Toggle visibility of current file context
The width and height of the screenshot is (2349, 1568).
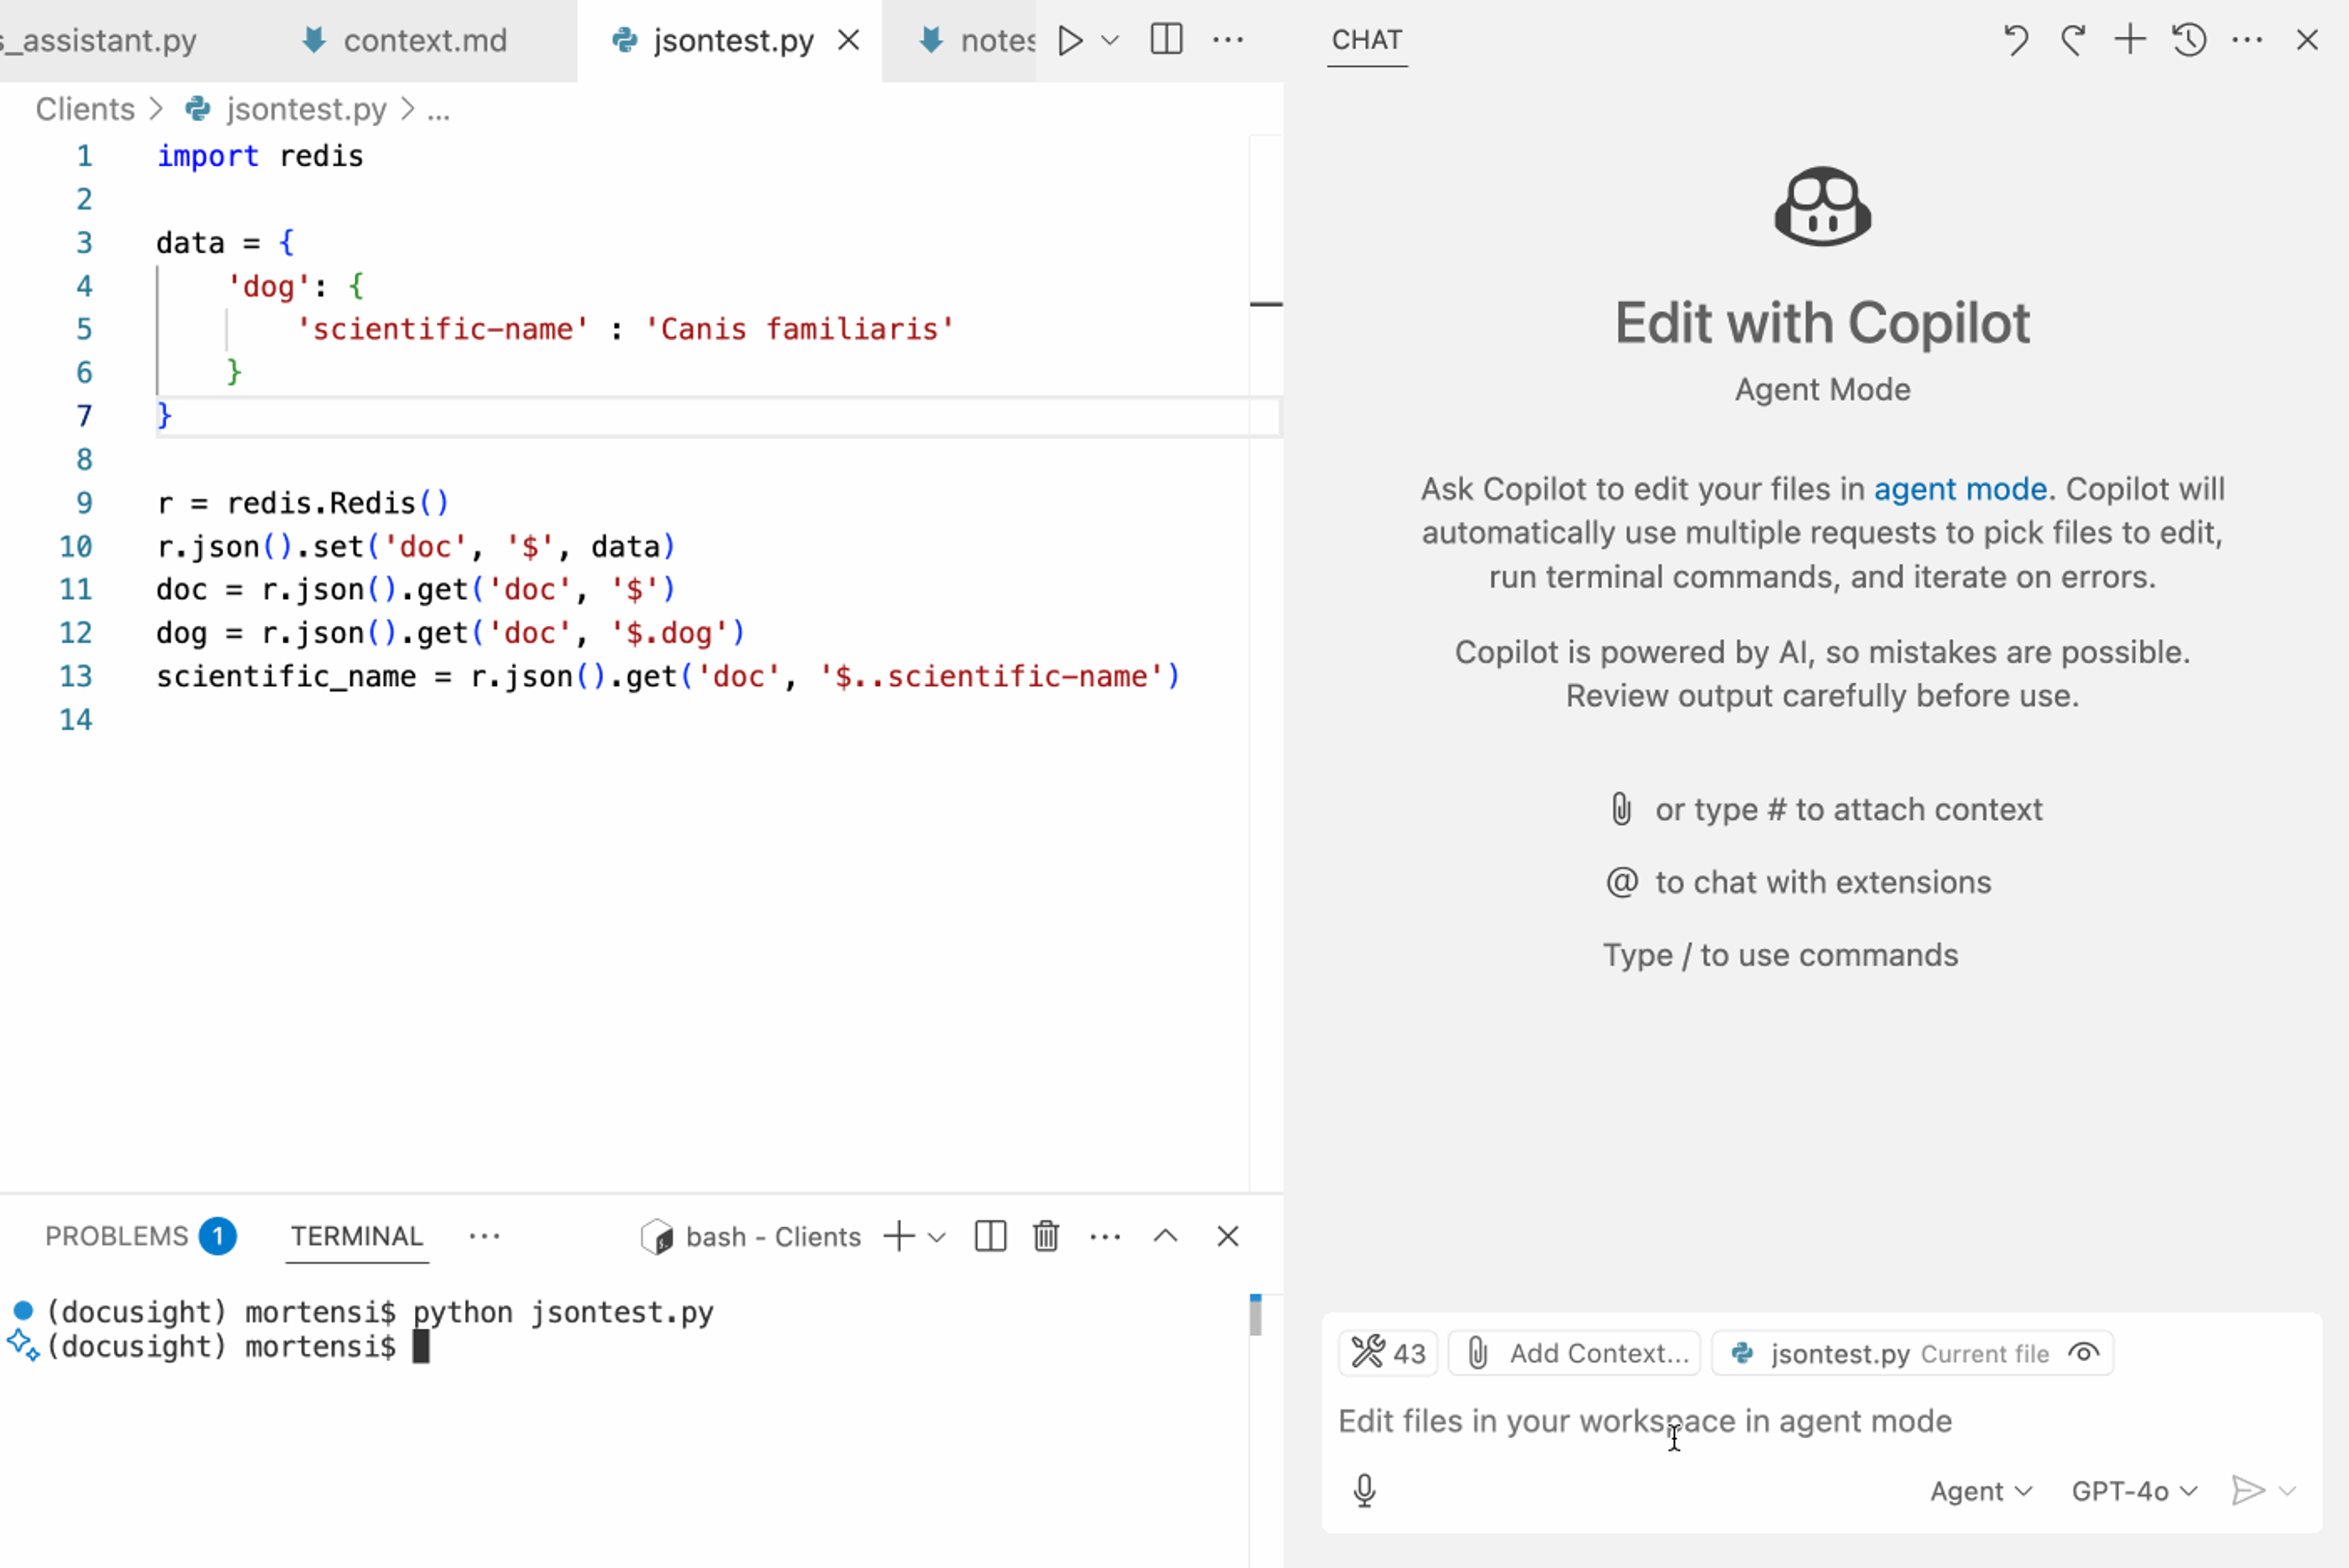coord(2084,1353)
